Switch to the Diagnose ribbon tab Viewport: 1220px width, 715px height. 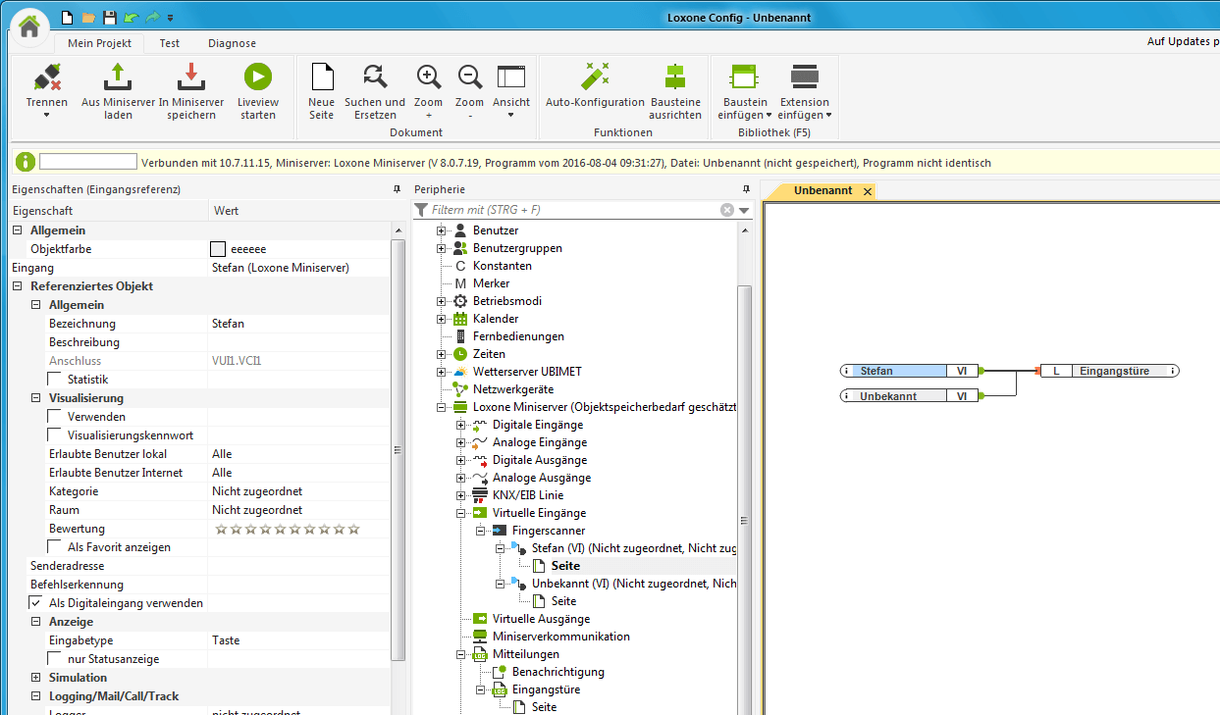[232, 43]
